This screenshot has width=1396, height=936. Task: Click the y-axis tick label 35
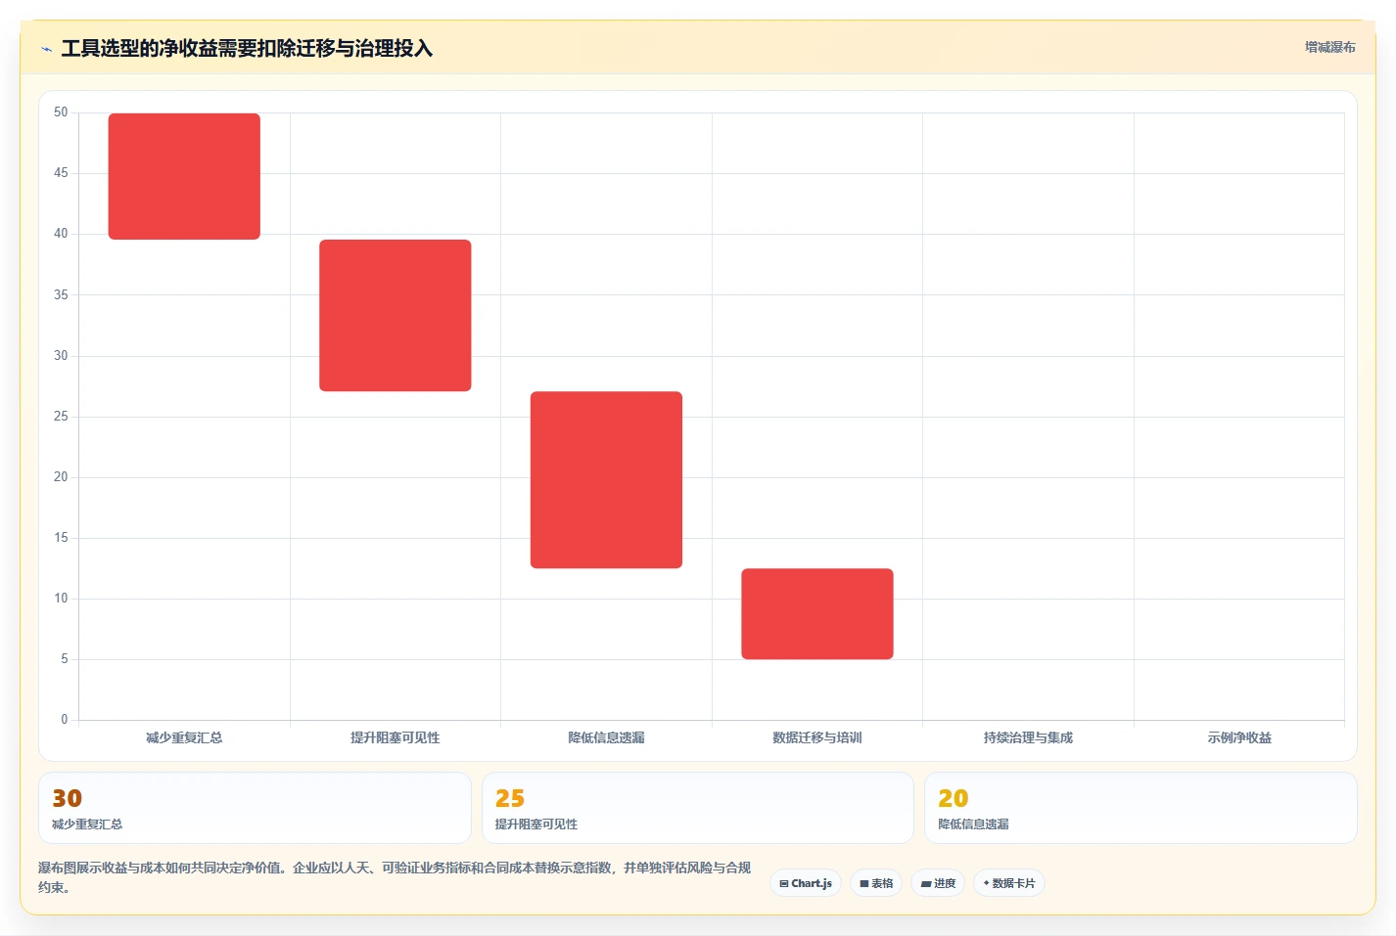pyautogui.click(x=61, y=294)
